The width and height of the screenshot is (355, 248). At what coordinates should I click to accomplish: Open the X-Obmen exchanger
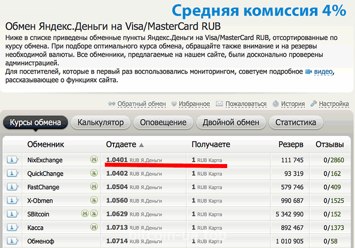click(40, 201)
